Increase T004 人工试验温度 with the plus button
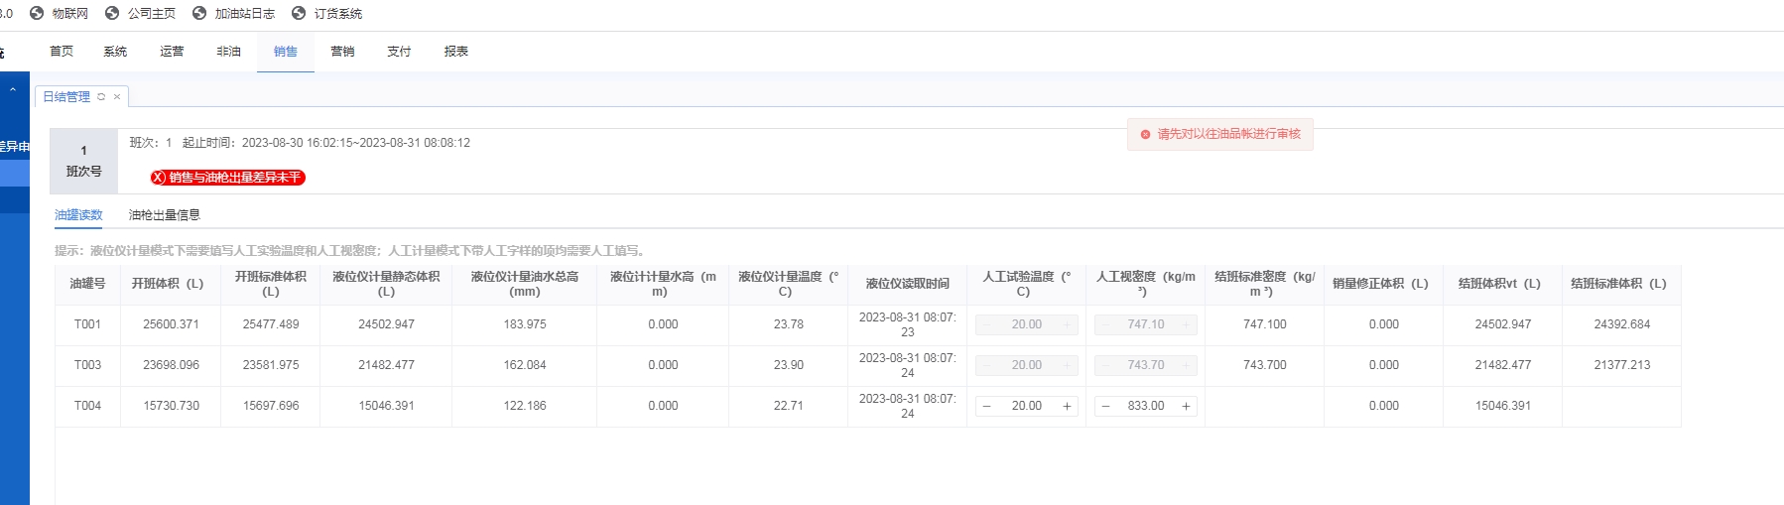 tap(1067, 406)
